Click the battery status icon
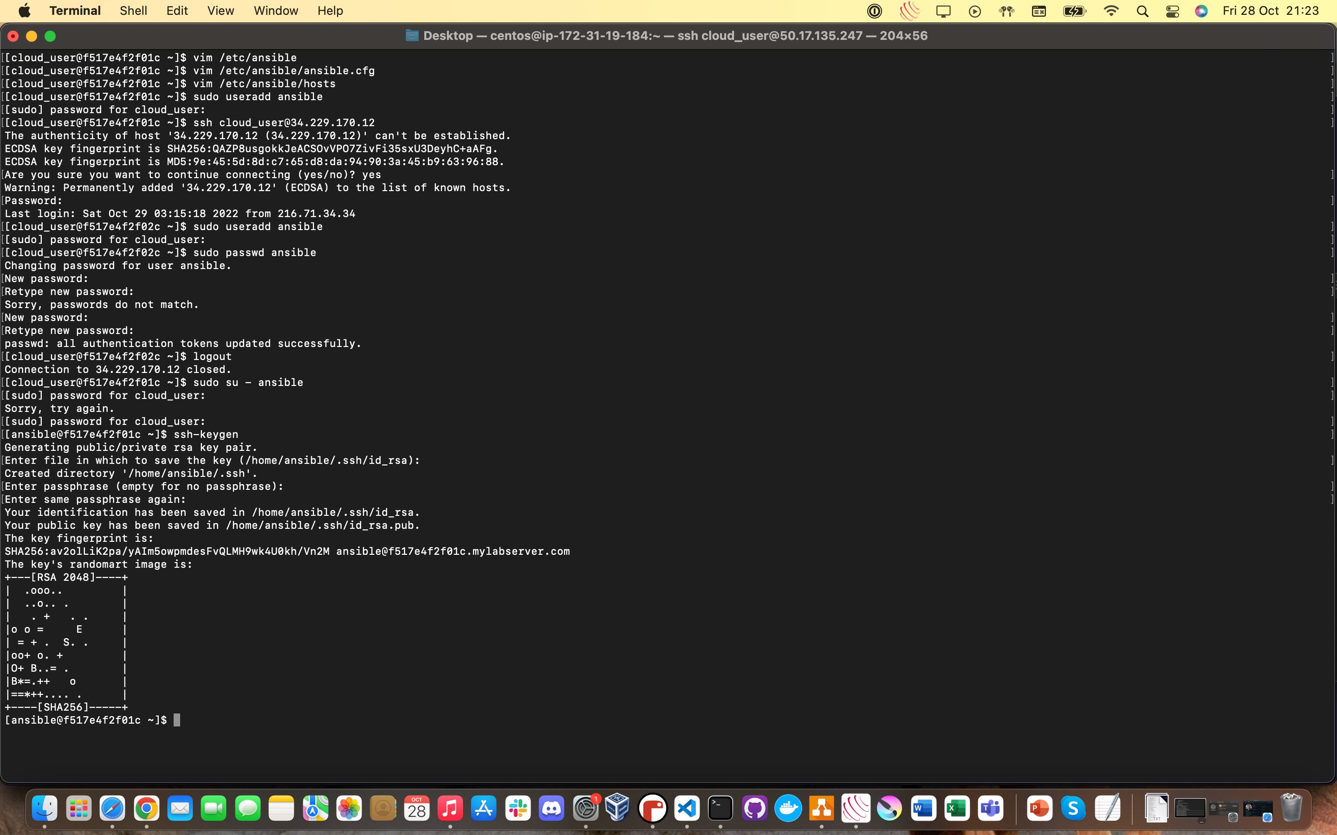The width and height of the screenshot is (1337, 835). pos(1074,11)
